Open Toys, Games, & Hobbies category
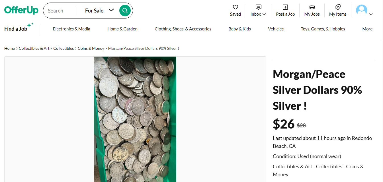The image size is (383, 182). 323,29
